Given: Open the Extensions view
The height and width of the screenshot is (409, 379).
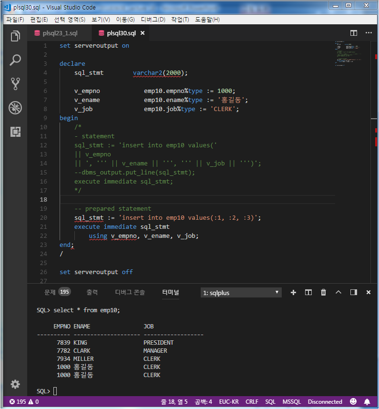Looking at the screenshot, I should click(x=15, y=132).
